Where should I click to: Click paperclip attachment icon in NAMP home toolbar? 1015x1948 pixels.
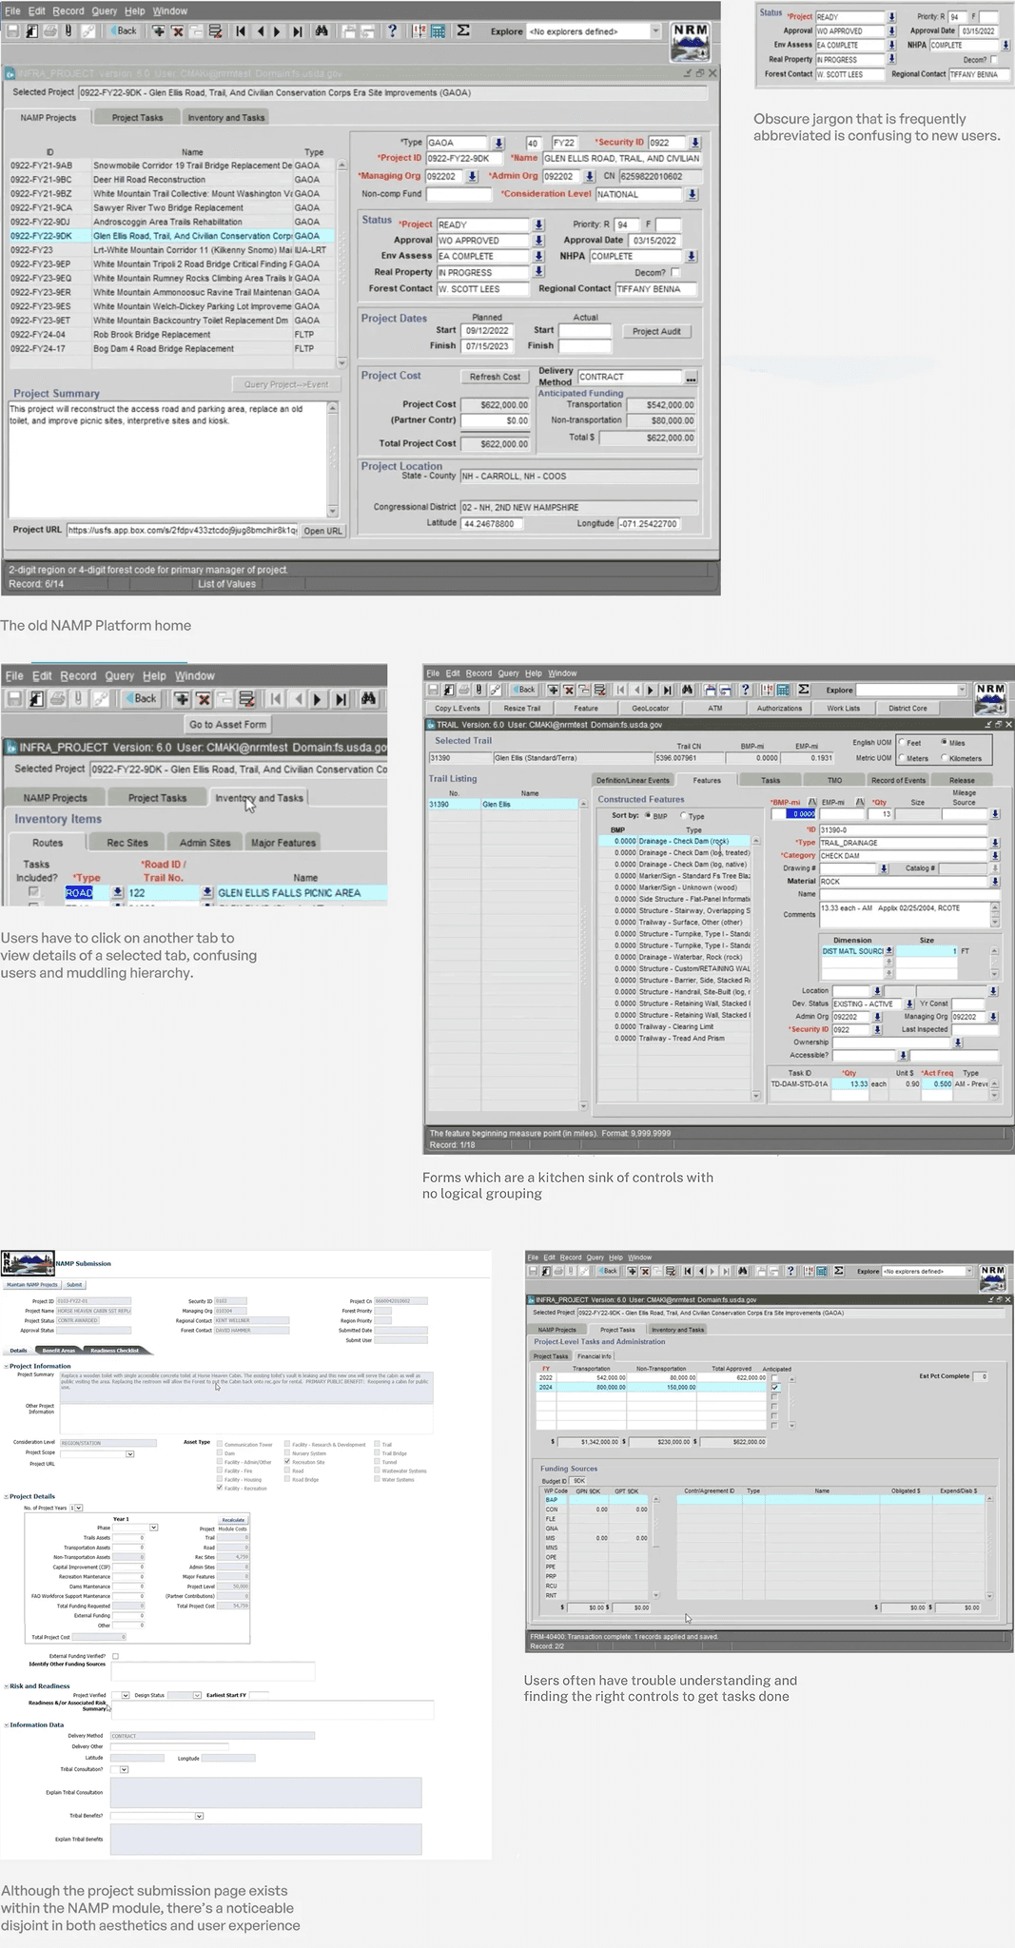pos(68,31)
